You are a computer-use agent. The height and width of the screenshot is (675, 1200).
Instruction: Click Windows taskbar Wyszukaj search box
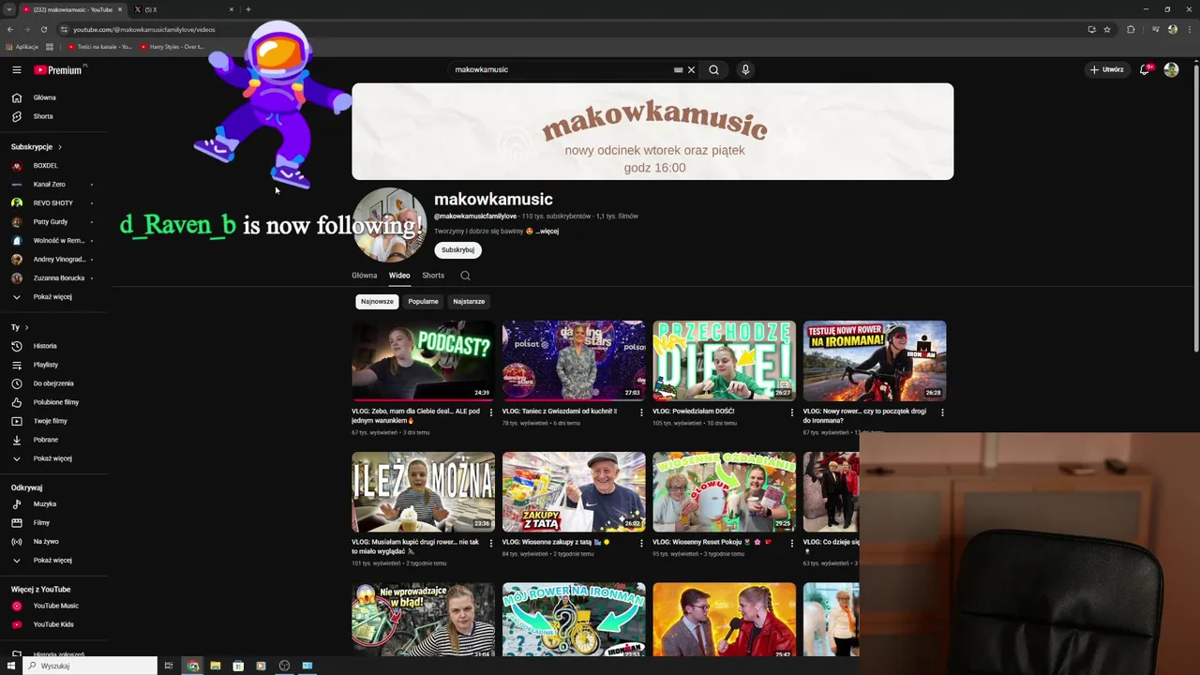tap(90, 666)
